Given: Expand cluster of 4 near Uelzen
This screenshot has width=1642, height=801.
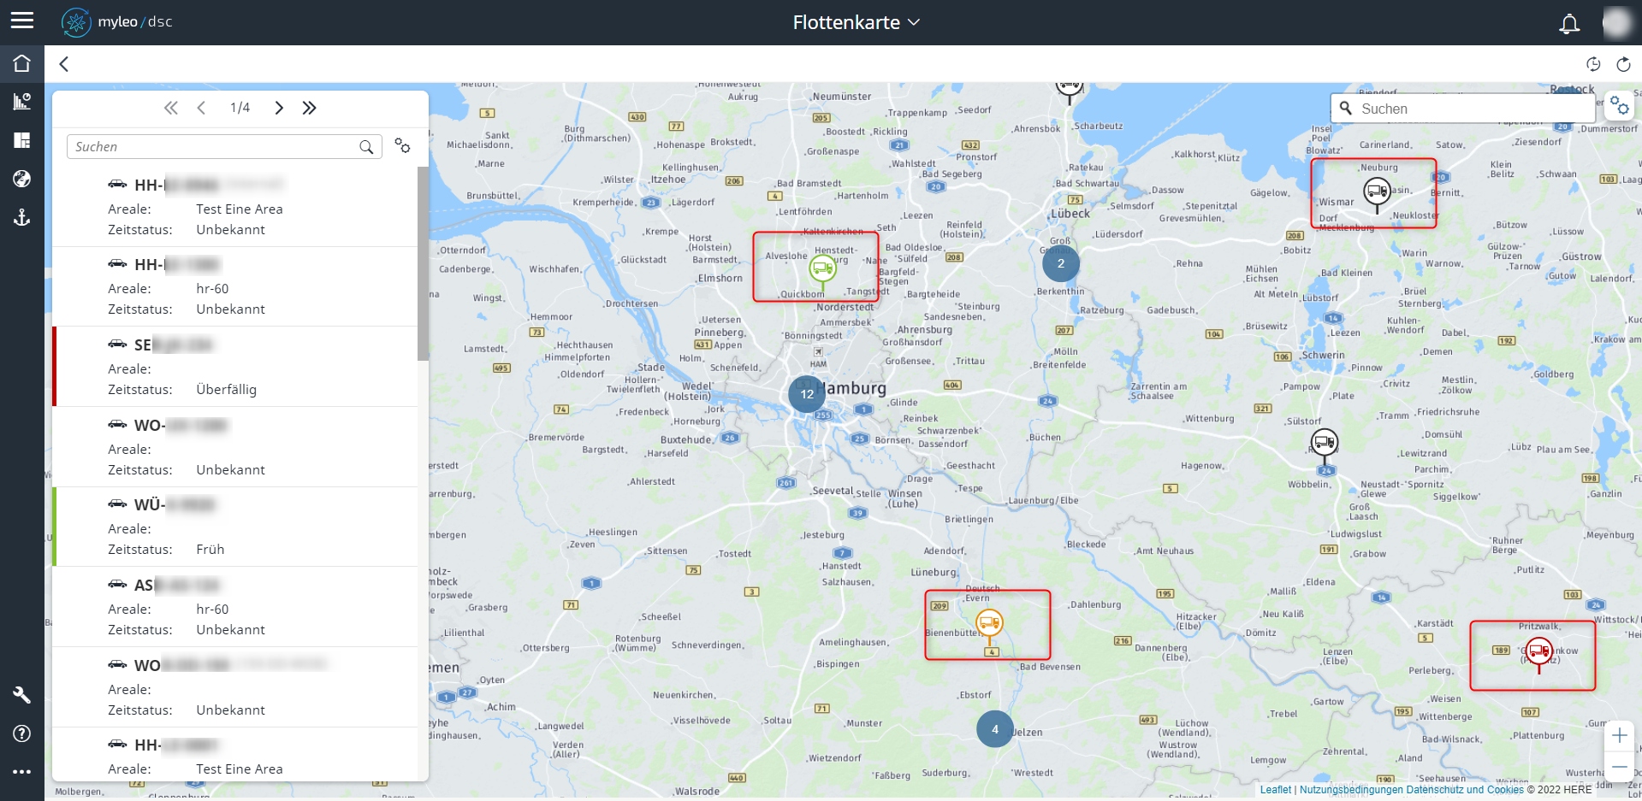Looking at the screenshot, I should [994, 729].
